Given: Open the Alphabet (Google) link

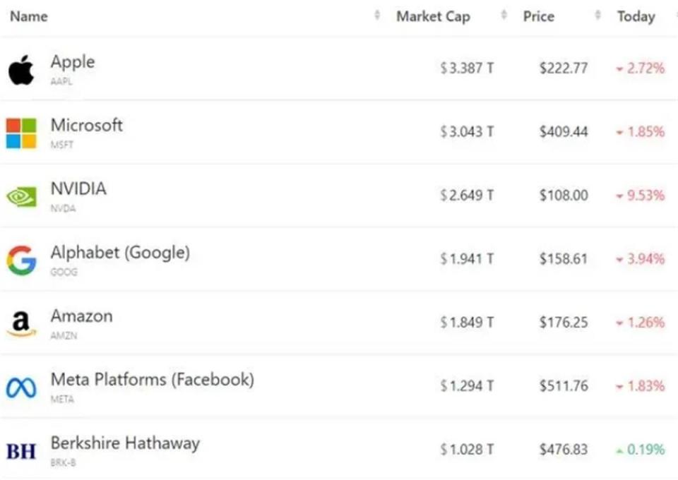Looking at the screenshot, I should (120, 253).
